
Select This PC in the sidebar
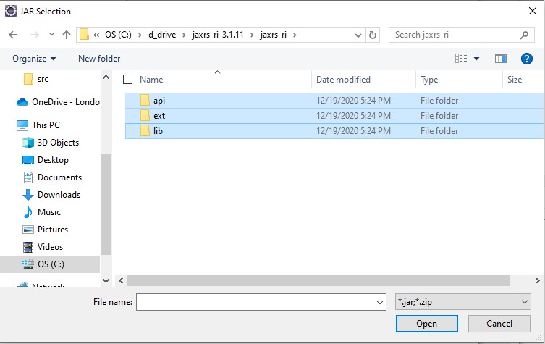(38, 125)
